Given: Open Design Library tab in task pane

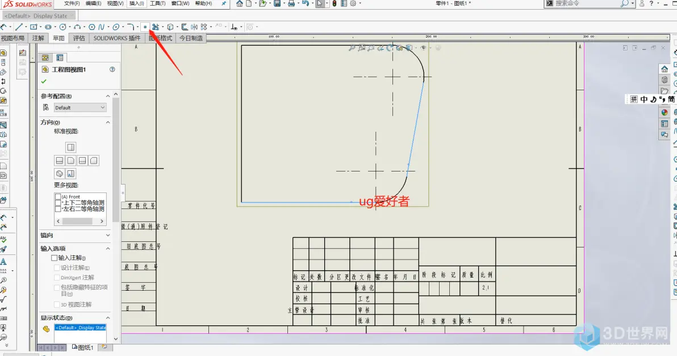Looking at the screenshot, I should 665,80.
